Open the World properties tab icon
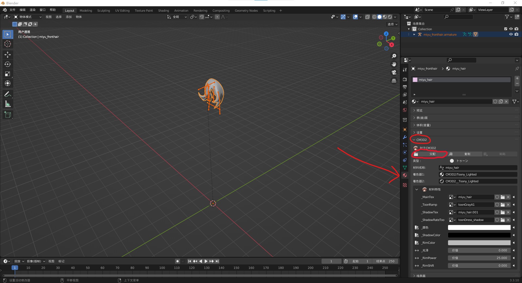522x283 pixels. click(405, 110)
